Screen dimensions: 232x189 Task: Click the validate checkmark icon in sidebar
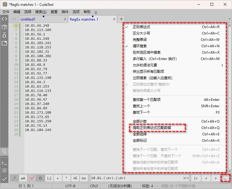[4, 179]
